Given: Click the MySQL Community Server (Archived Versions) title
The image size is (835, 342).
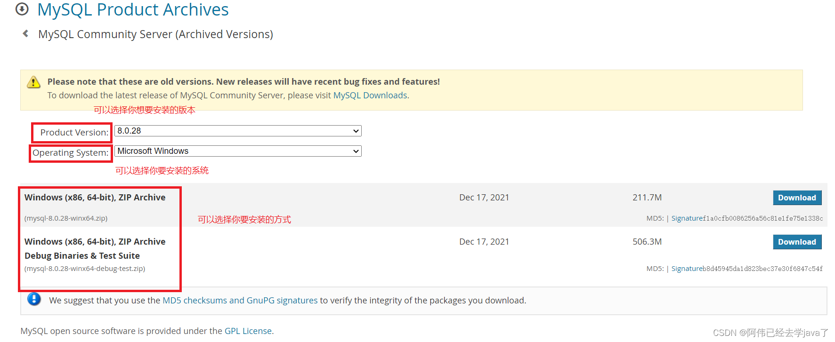Looking at the screenshot, I should coord(155,34).
